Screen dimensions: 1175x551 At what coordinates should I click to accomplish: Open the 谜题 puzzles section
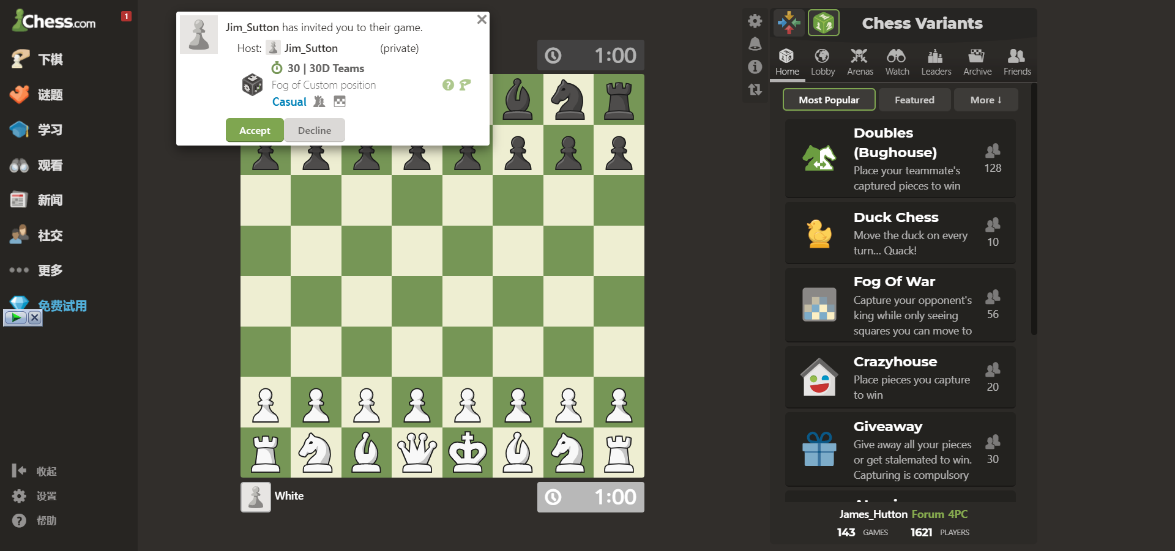[37, 95]
